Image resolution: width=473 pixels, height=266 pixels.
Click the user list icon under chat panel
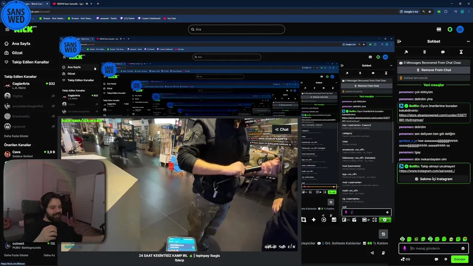coord(383,253)
